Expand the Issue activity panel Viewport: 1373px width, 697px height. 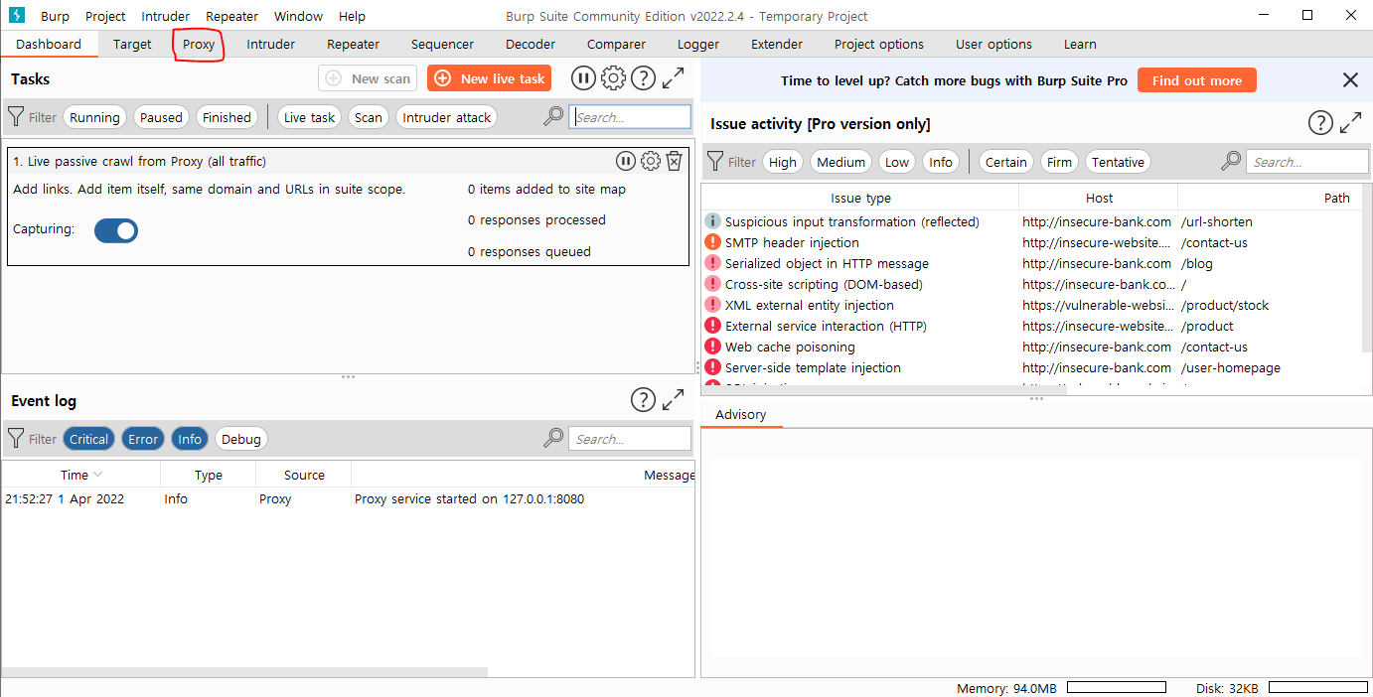(1351, 123)
